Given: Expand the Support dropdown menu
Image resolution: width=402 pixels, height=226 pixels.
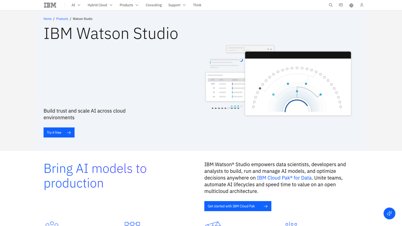Looking at the screenshot, I should tap(177, 5).
